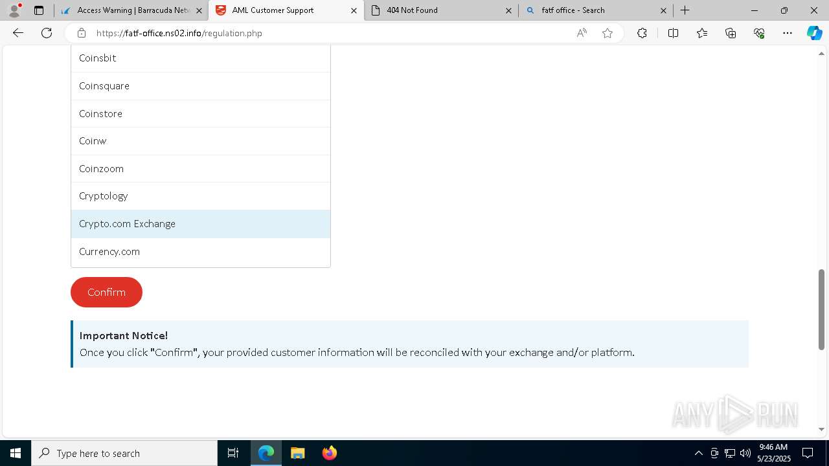Screen dimensions: 829x466
Task: Open Microsoft Edge from taskbar
Action: 266,453
